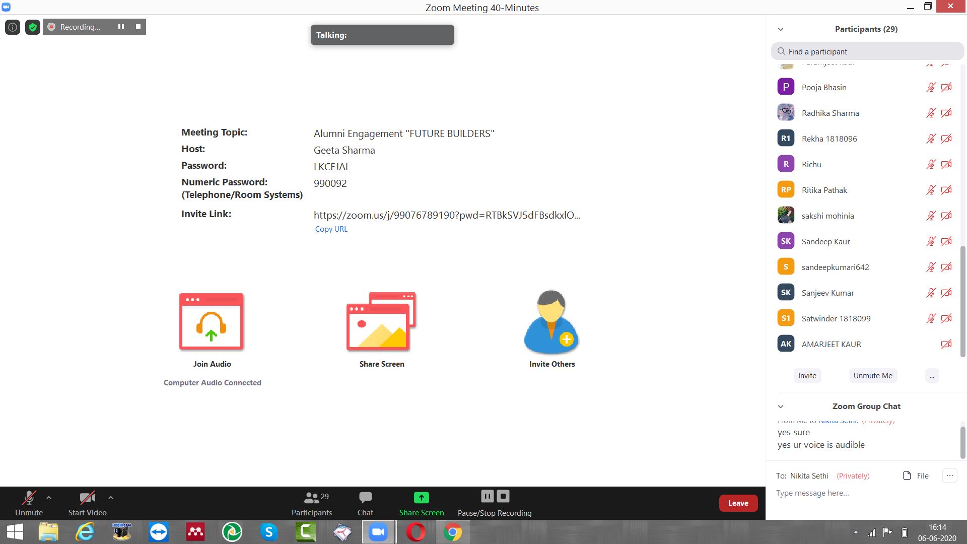967x544 pixels.
Task: Open Opera browser from taskbar
Action: click(416, 532)
